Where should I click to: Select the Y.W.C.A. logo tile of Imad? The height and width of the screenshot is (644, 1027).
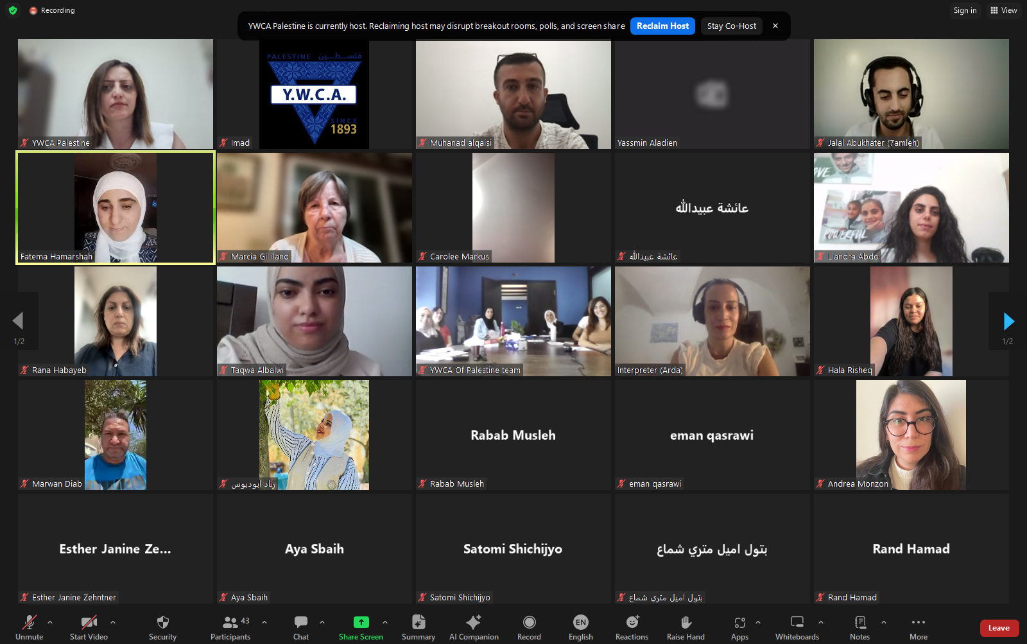[315, 94]
